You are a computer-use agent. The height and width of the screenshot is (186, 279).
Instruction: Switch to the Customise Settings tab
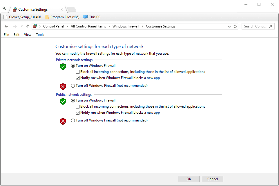(32, 9)
